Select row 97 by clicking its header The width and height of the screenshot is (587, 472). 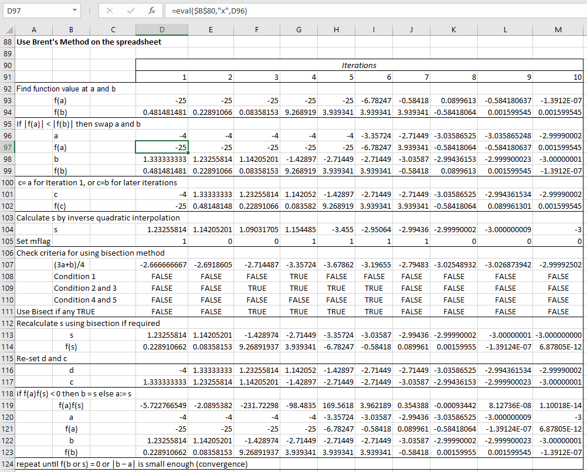(8, 147)
